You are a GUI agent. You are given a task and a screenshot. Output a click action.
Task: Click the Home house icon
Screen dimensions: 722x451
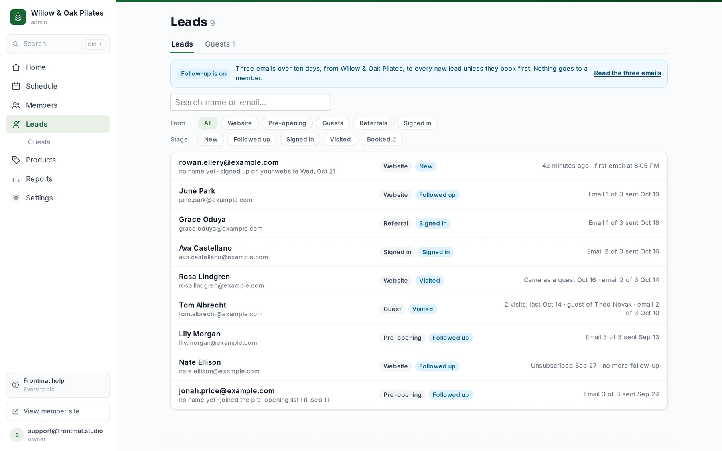16,67
